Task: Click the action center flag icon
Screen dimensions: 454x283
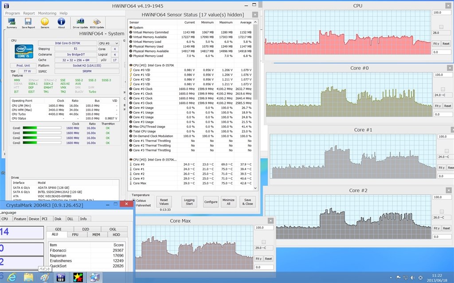Action: pos(399,278)
